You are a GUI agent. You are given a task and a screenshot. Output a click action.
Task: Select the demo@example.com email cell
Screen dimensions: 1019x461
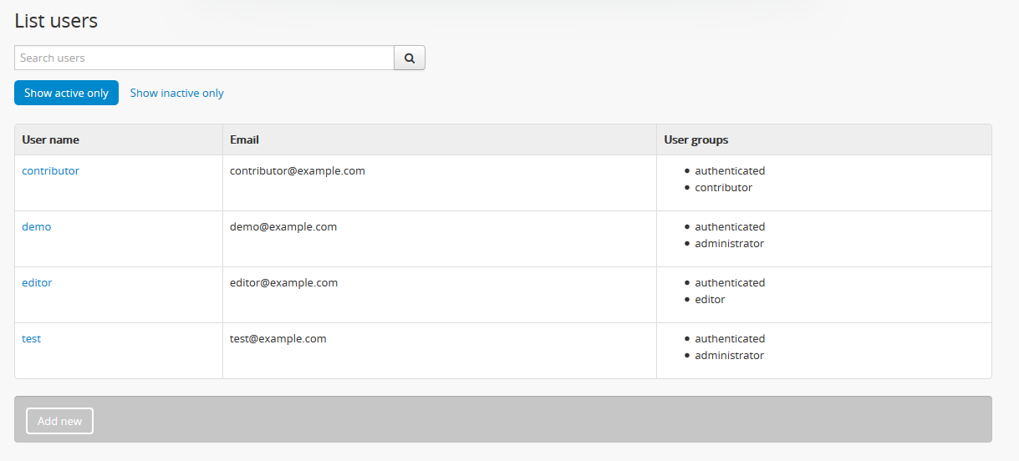[x=283, y=226]
